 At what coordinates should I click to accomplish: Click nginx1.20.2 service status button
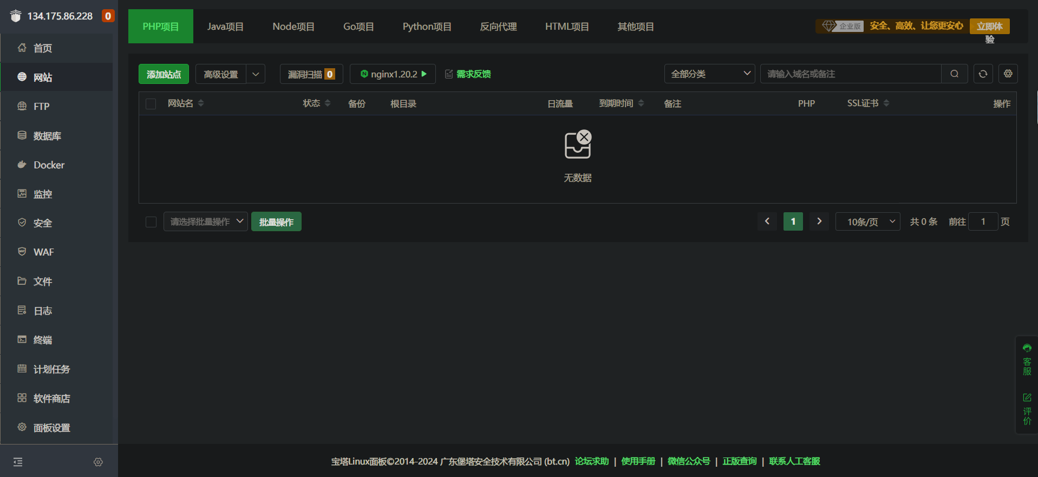tap(393, 74)
